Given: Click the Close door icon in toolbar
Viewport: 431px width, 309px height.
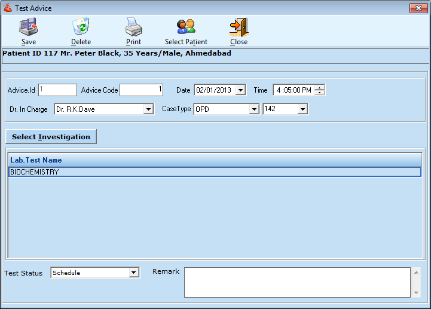Looking at the screenshot, I should point(239,27).
